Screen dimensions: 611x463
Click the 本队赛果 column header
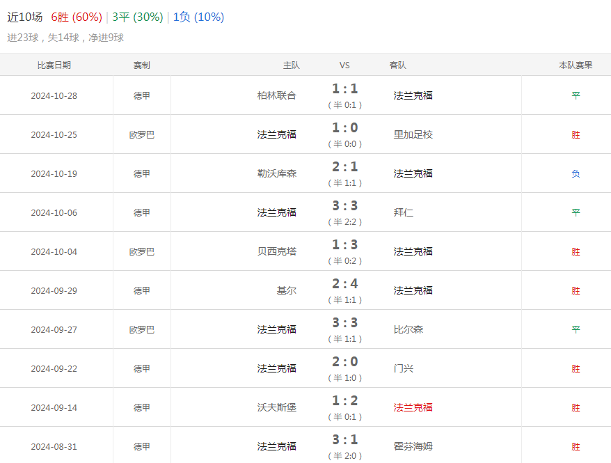click(x=576, y=65)
